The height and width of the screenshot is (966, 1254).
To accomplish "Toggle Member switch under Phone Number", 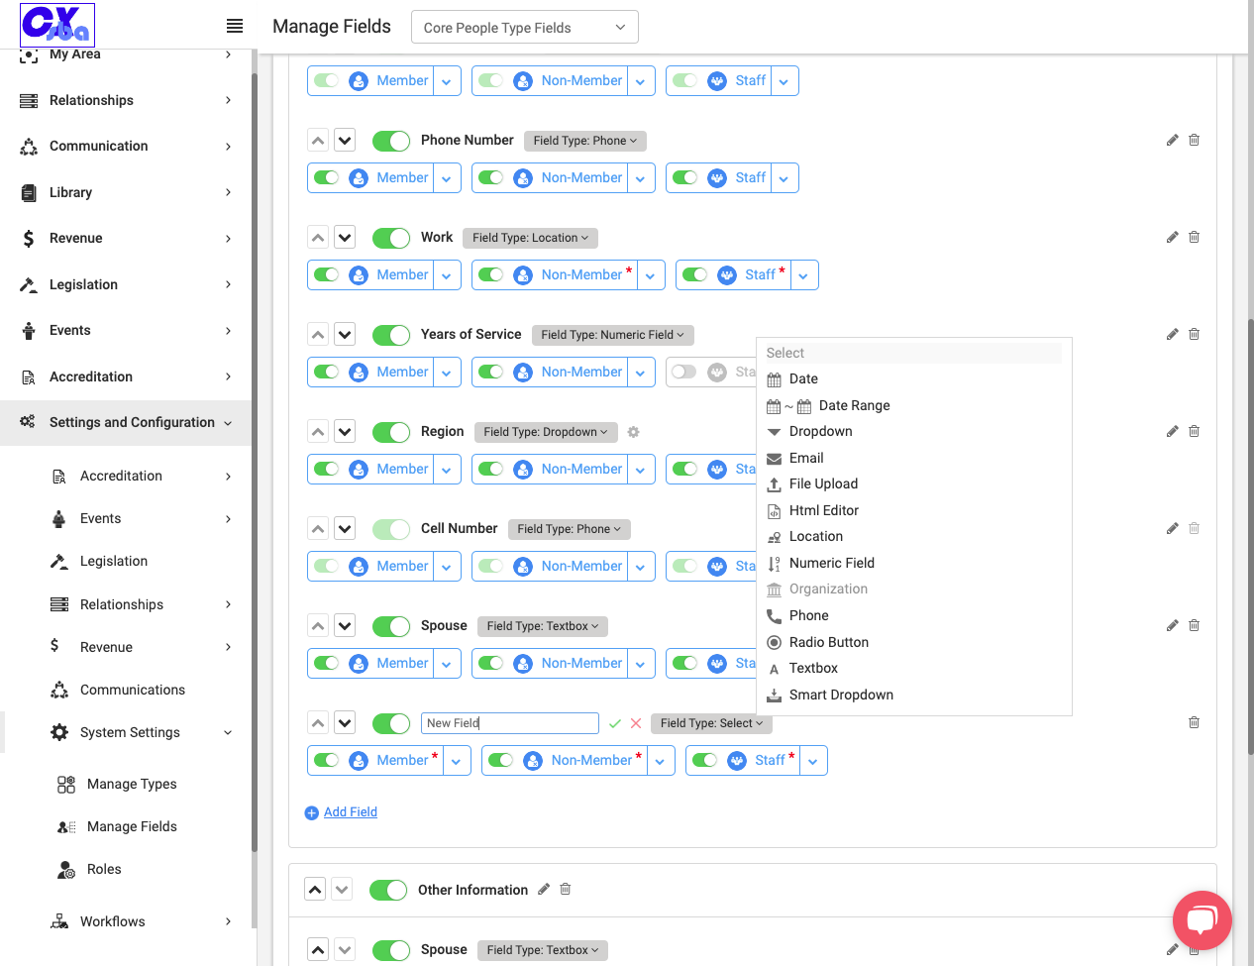I will (326, 177).
